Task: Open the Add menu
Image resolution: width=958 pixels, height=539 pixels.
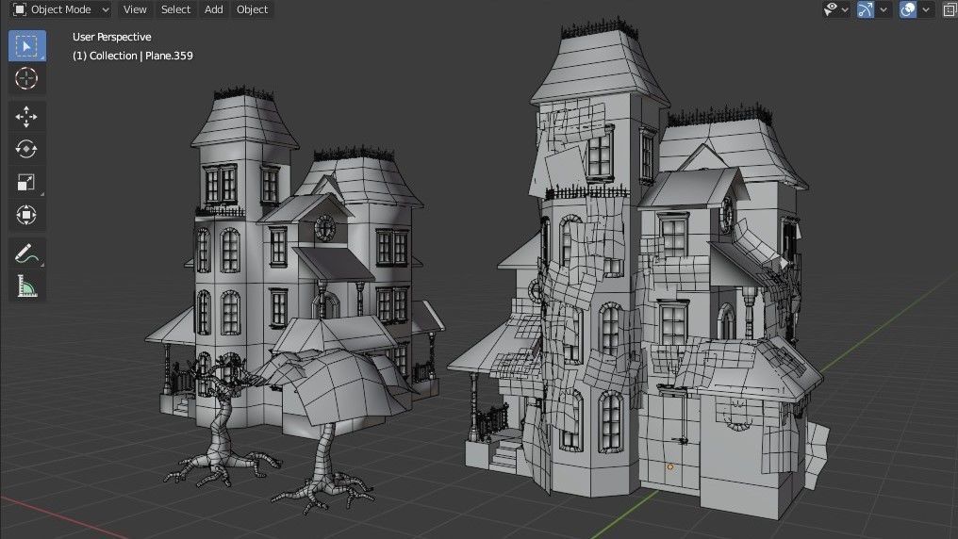Action: (x=214, y=9)
